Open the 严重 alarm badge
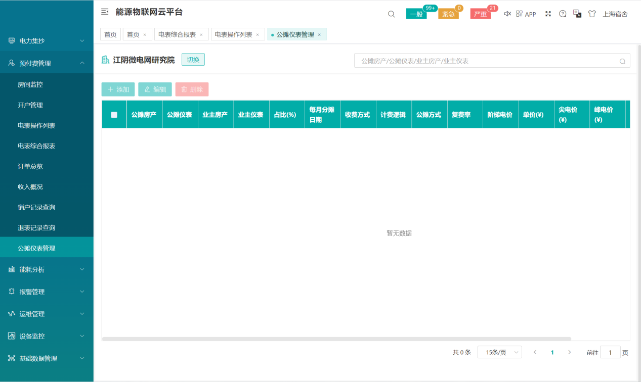Screen dimensions: 641x382 click(x=480, y=14)
